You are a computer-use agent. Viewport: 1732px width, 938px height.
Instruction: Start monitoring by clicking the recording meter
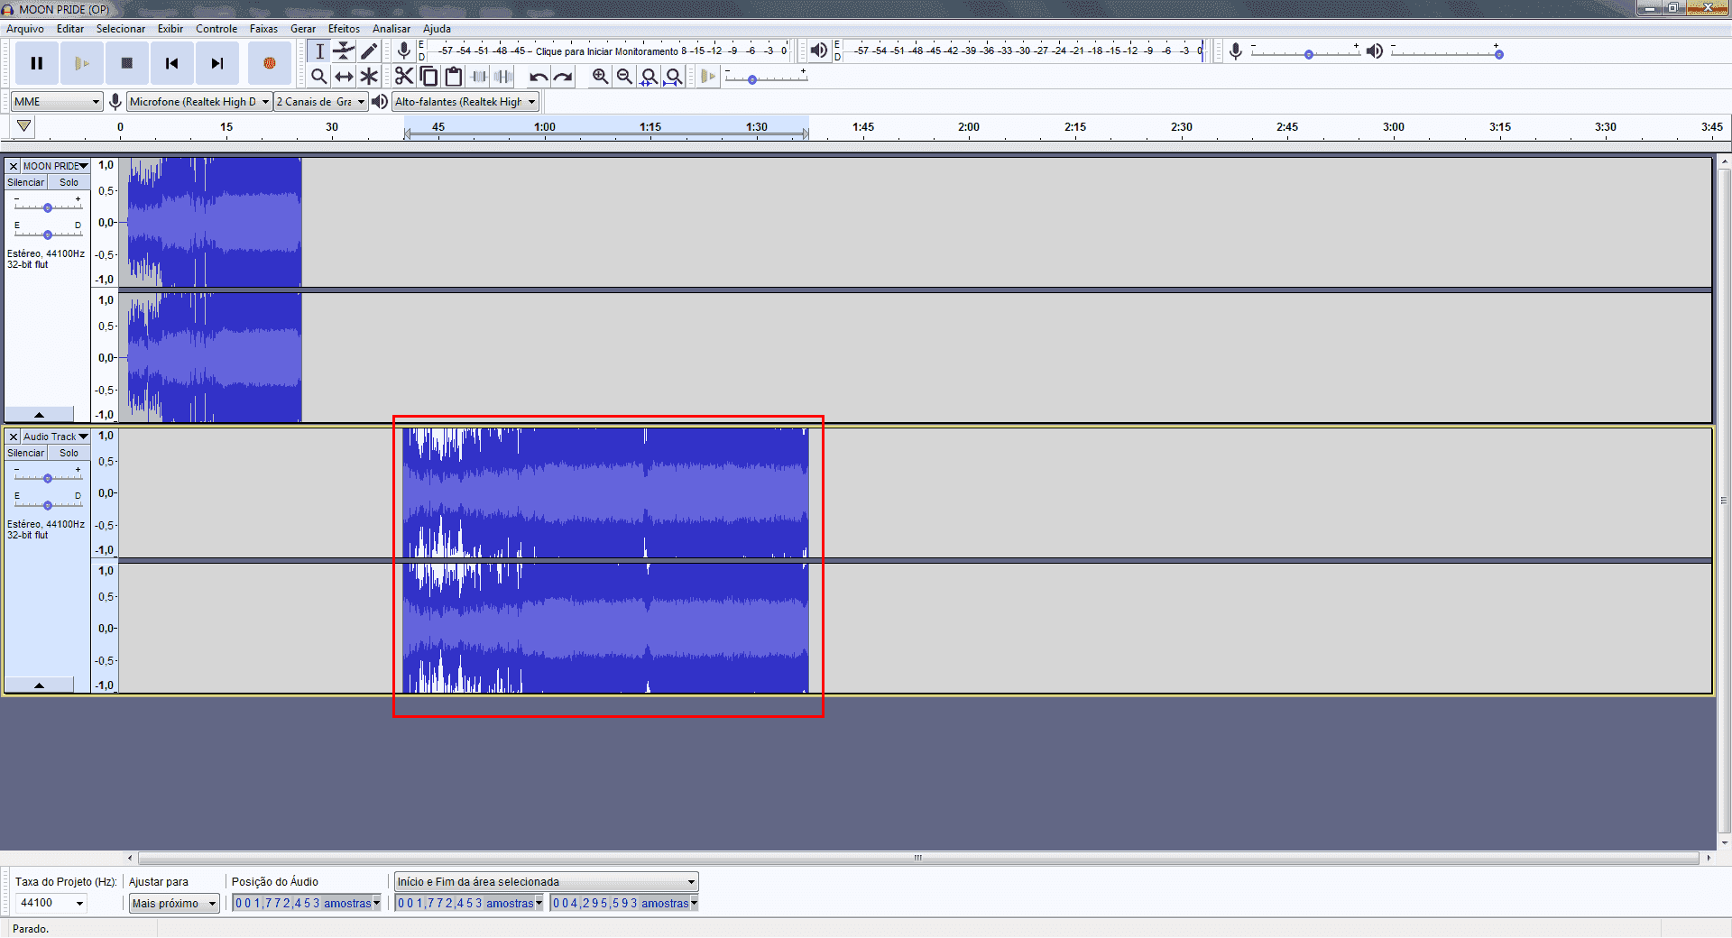[606, 51]
